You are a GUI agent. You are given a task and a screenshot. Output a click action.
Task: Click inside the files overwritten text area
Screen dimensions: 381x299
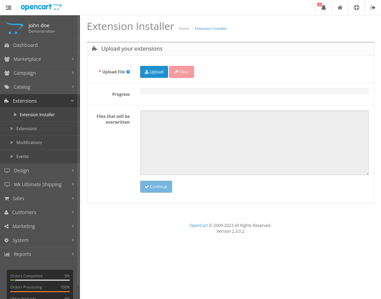click(x=254, y=142)
